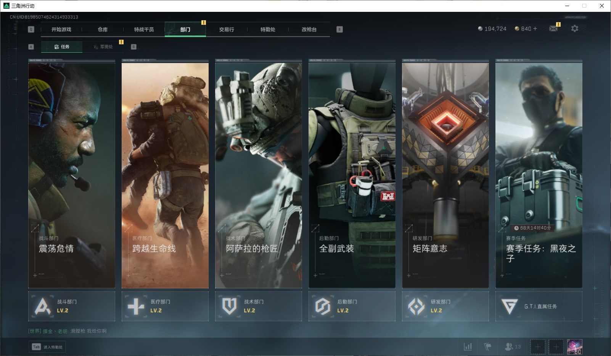Add premium currency via 840 + button
The width and height of the screenshot is (611, 356).
point(526,29)
